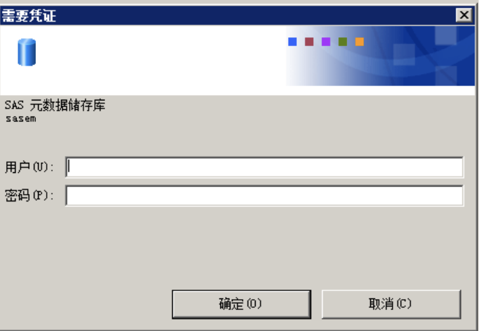480x331 pixels.
Task: Click the blue gradient banner graphic
Action: point(380,56)
